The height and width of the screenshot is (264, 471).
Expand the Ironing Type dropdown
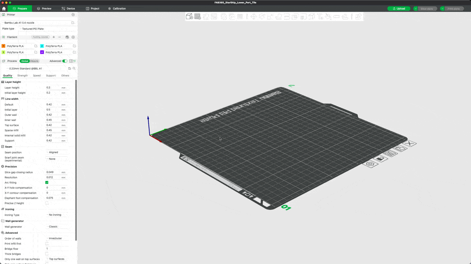(x=57, y=215)
